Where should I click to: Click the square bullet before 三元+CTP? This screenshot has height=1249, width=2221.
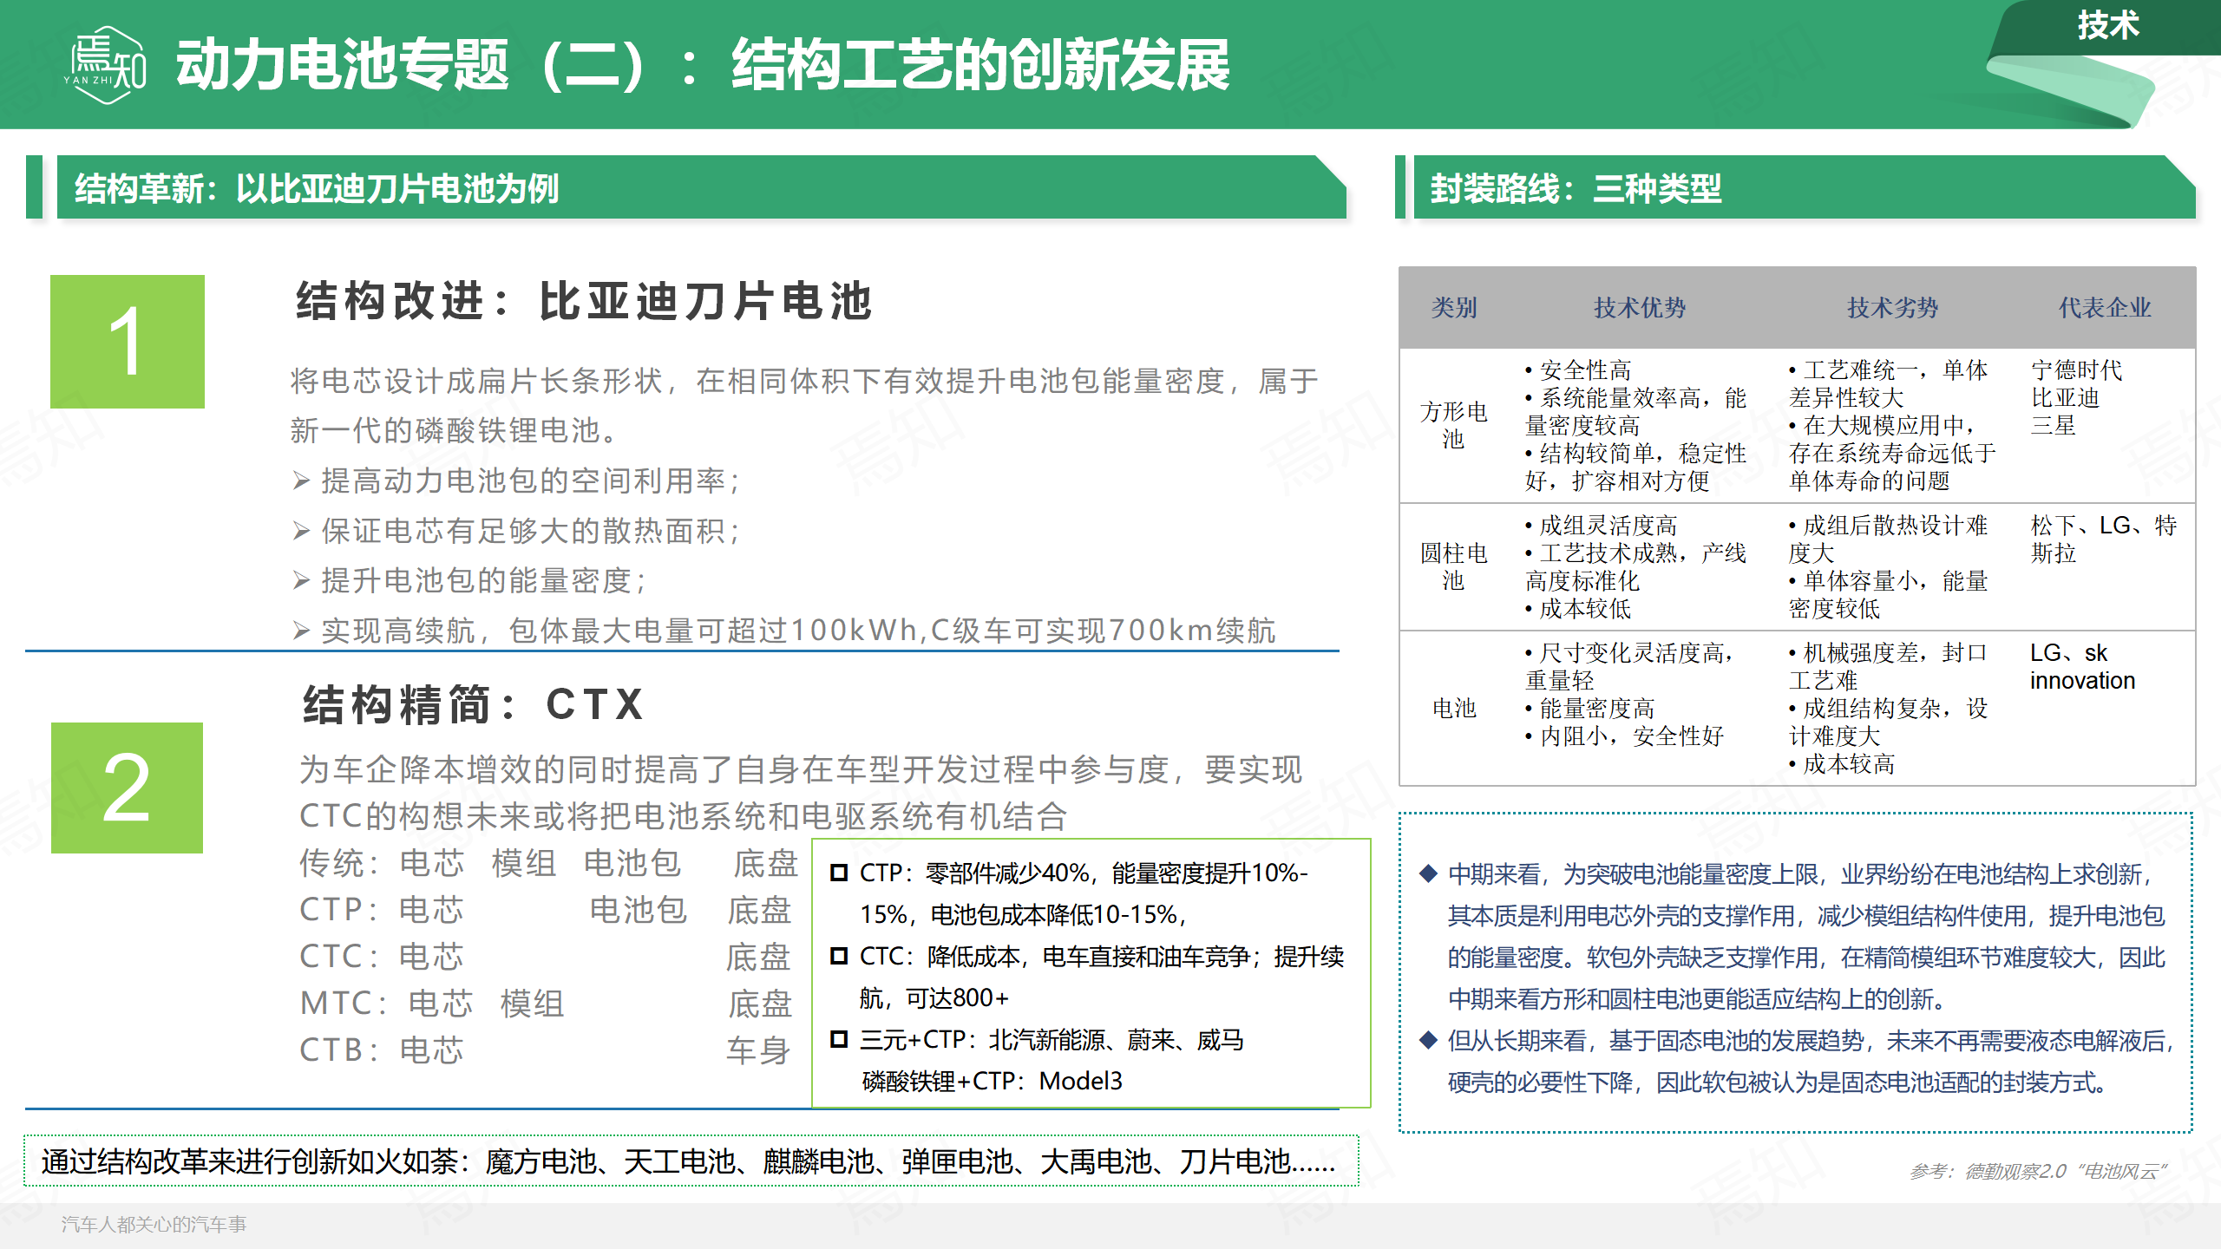point(838,1039)
